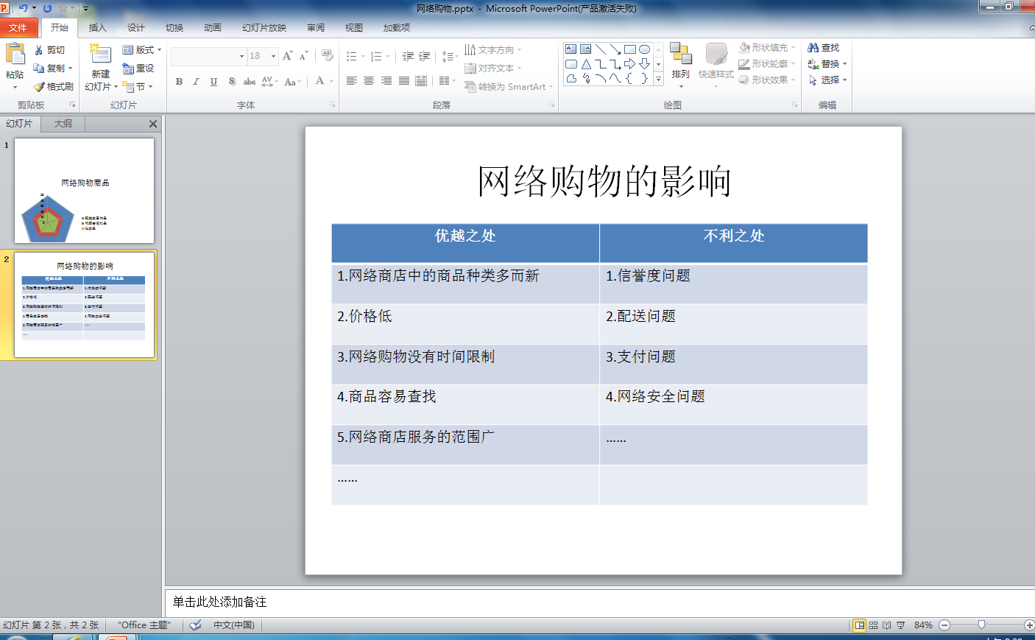
Task: Click the Redo icon in the quick access toolbar
Action: 47,8
